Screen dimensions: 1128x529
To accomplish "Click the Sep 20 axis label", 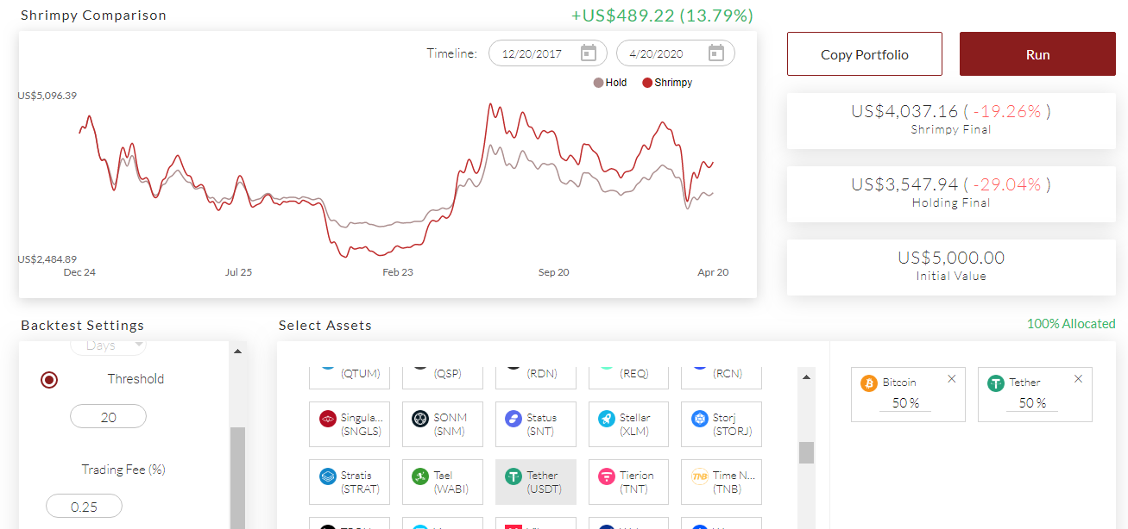I will [x=554, y=272].
